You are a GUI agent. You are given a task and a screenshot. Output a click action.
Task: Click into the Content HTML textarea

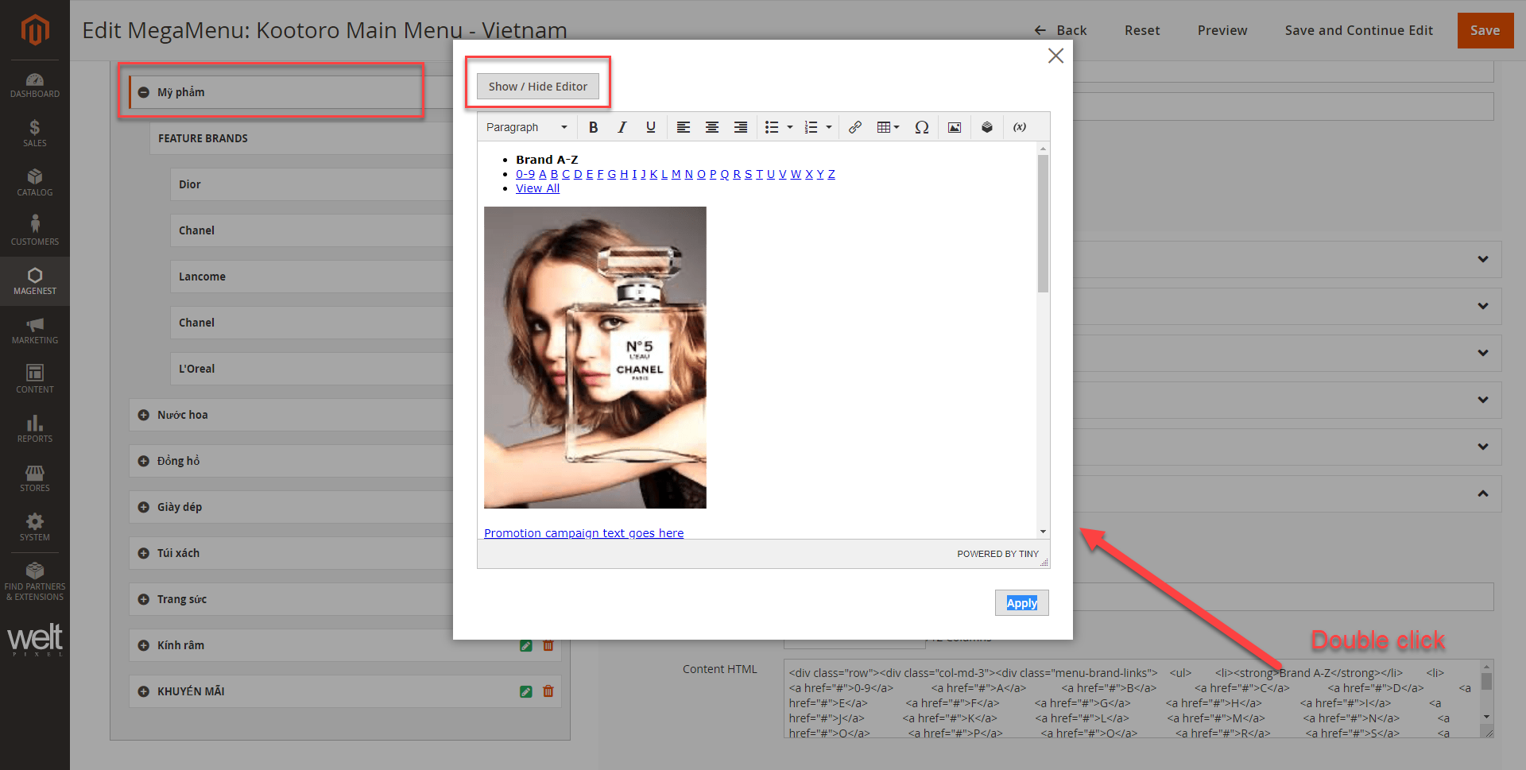(x=1132, y=698)
